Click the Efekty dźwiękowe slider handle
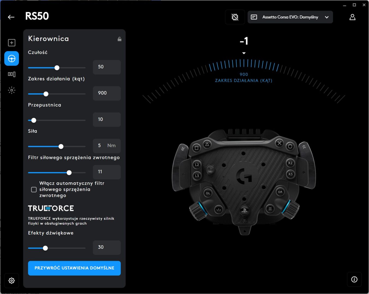The height and width of the screenshot is (294, 369). [46, 248]
